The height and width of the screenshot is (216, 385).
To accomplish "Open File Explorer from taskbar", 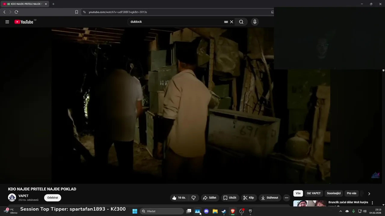I will (x=215, y=211).
